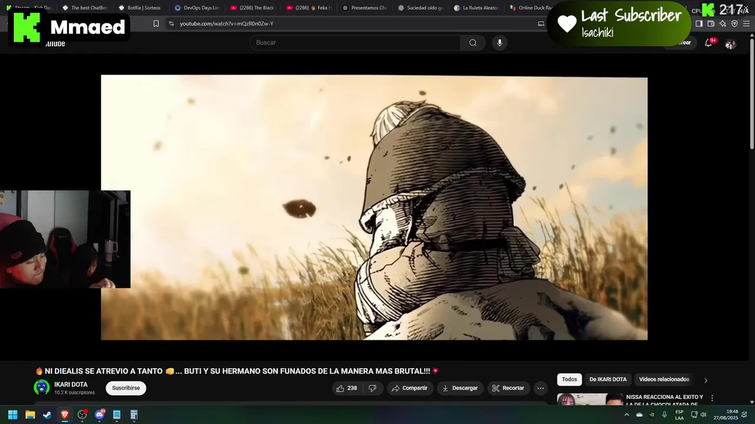
Task: Click the youtube.com URL address bar
Action: pos(354,24)
